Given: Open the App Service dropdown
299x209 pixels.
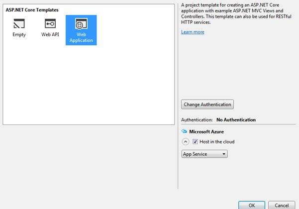Looking at the screenshot, I should [204, 154].
